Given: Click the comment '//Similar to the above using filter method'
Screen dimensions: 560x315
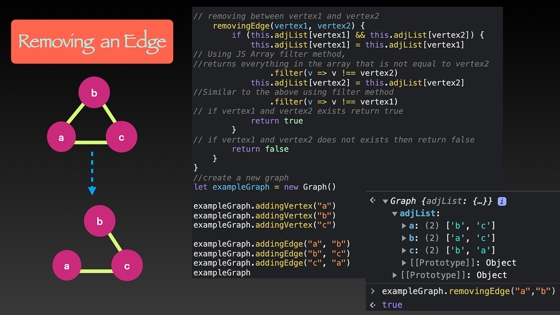Looking at the screenshot, I should point(294,92).
